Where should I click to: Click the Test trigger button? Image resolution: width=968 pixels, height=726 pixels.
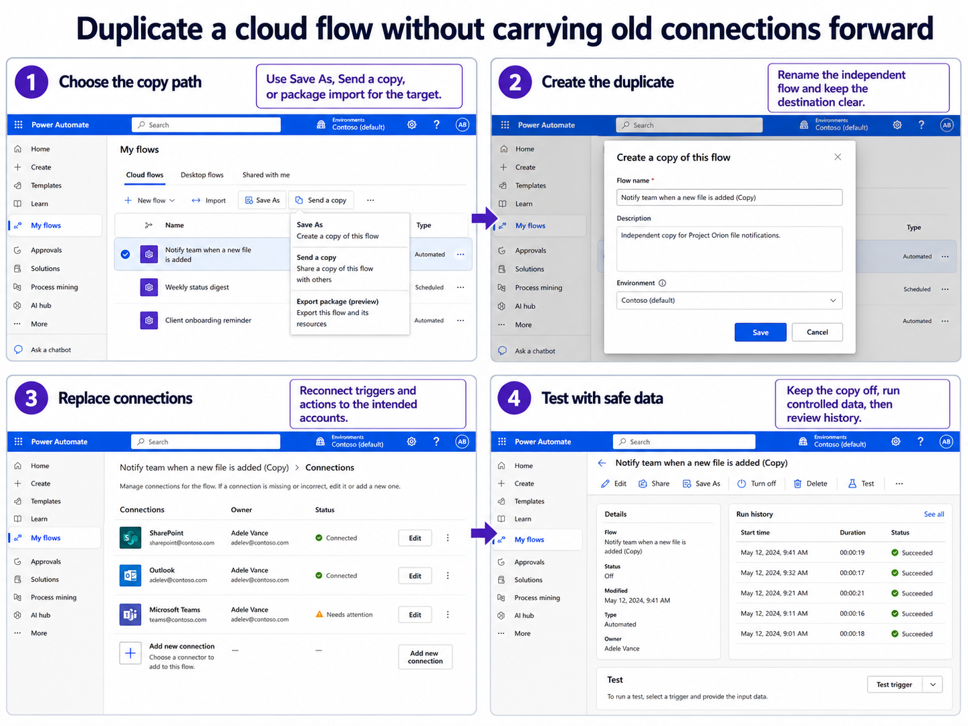pos(894,684)
